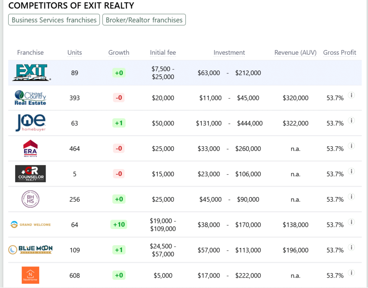Click info icon in Grand Welcome row
The width and height of the screenshot is (368, 288).
pyautogui.click(x=351, y=222)
